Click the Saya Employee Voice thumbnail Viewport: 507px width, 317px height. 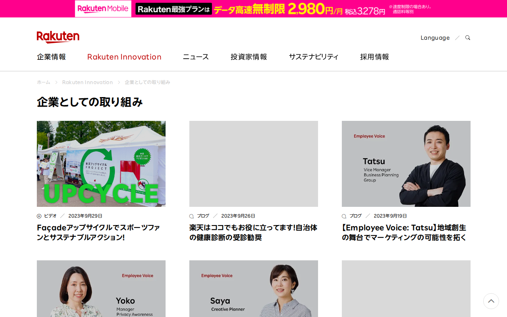click(253, 288)
